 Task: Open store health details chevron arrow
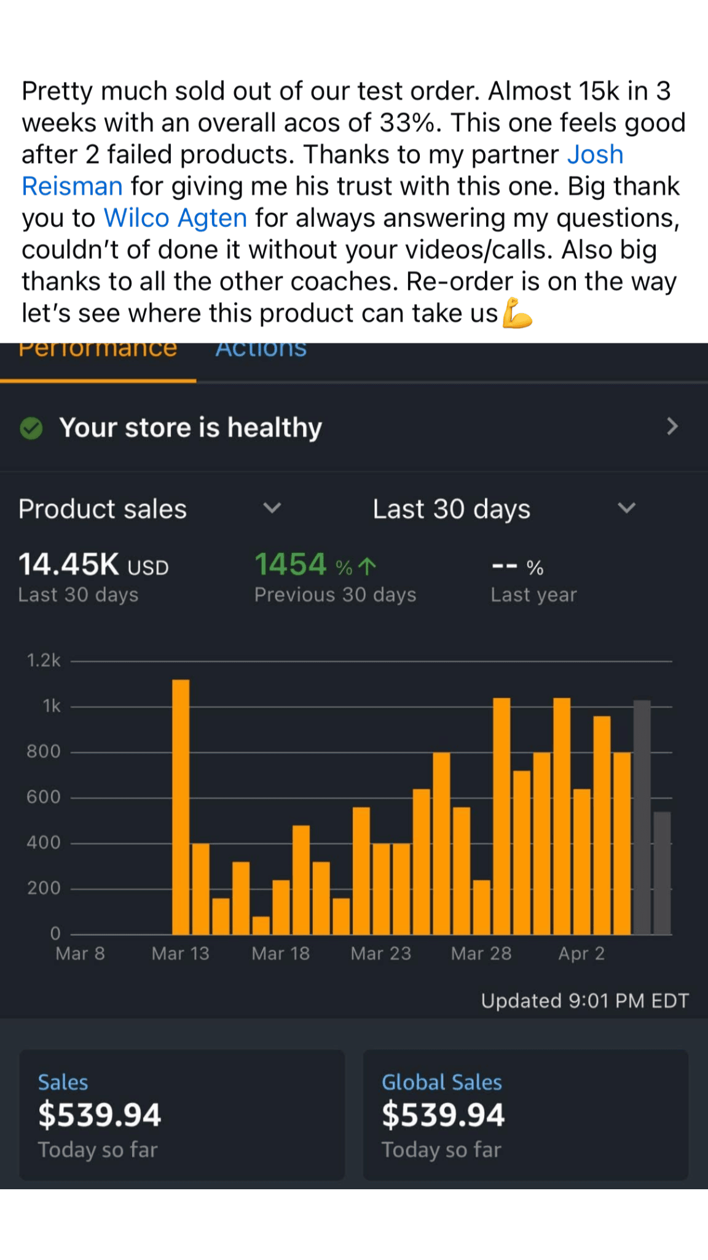(x=672, y=426)
